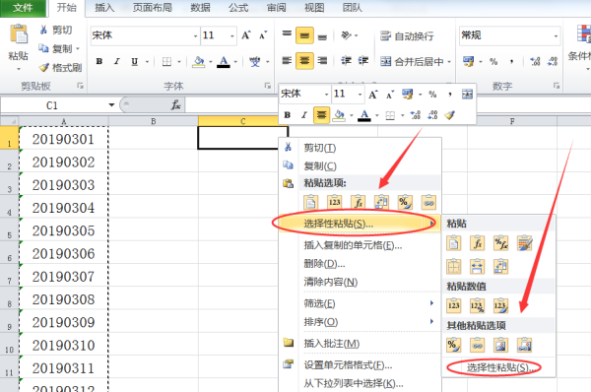
Task: Apply fill color with the ribbon paint bucket
Action: [x=199, y=61]
